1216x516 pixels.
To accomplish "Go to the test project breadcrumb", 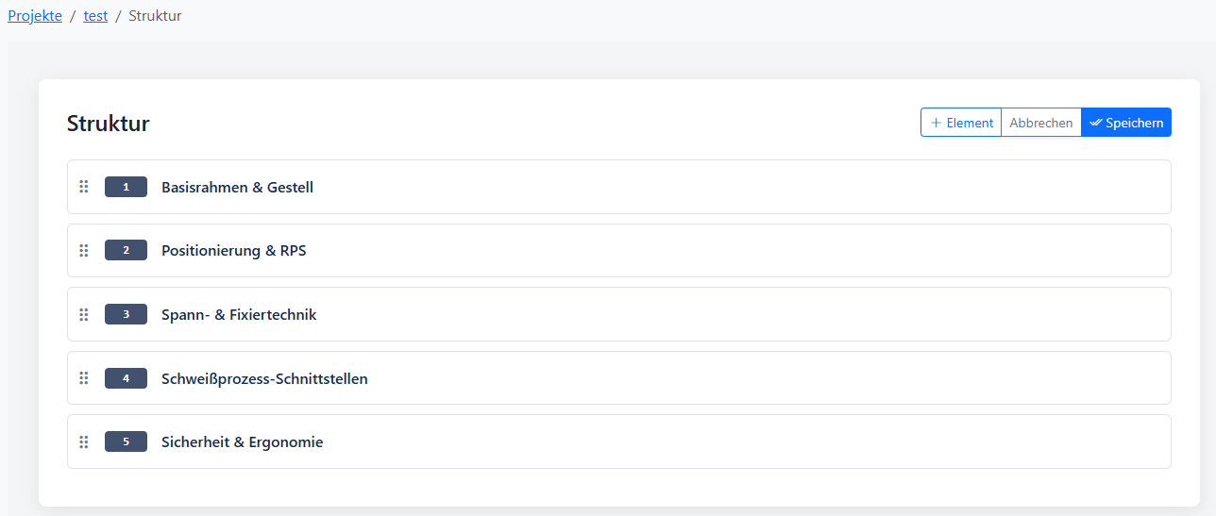I will click(x=95, y=16).
